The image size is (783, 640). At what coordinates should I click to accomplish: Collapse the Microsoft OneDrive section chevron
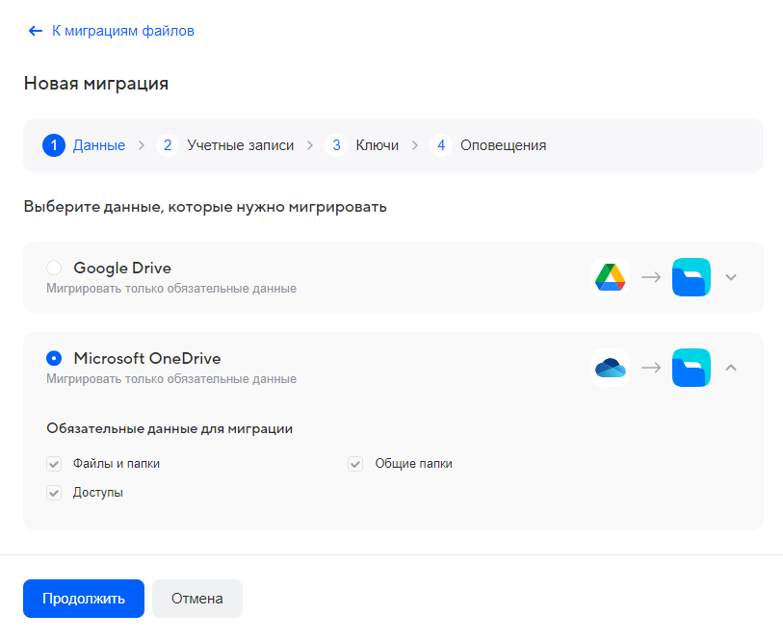pos(731,368)
